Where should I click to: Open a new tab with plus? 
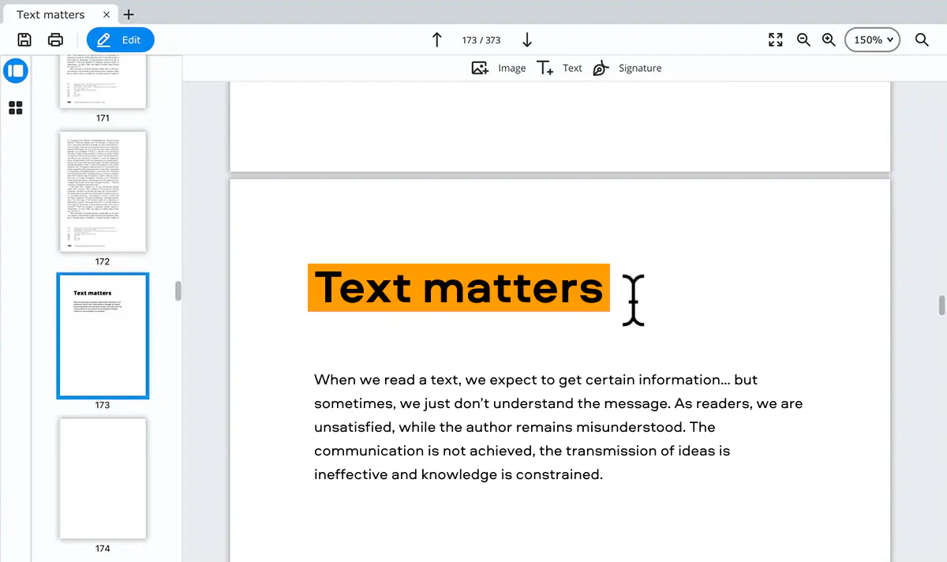(x=129, y=14)
